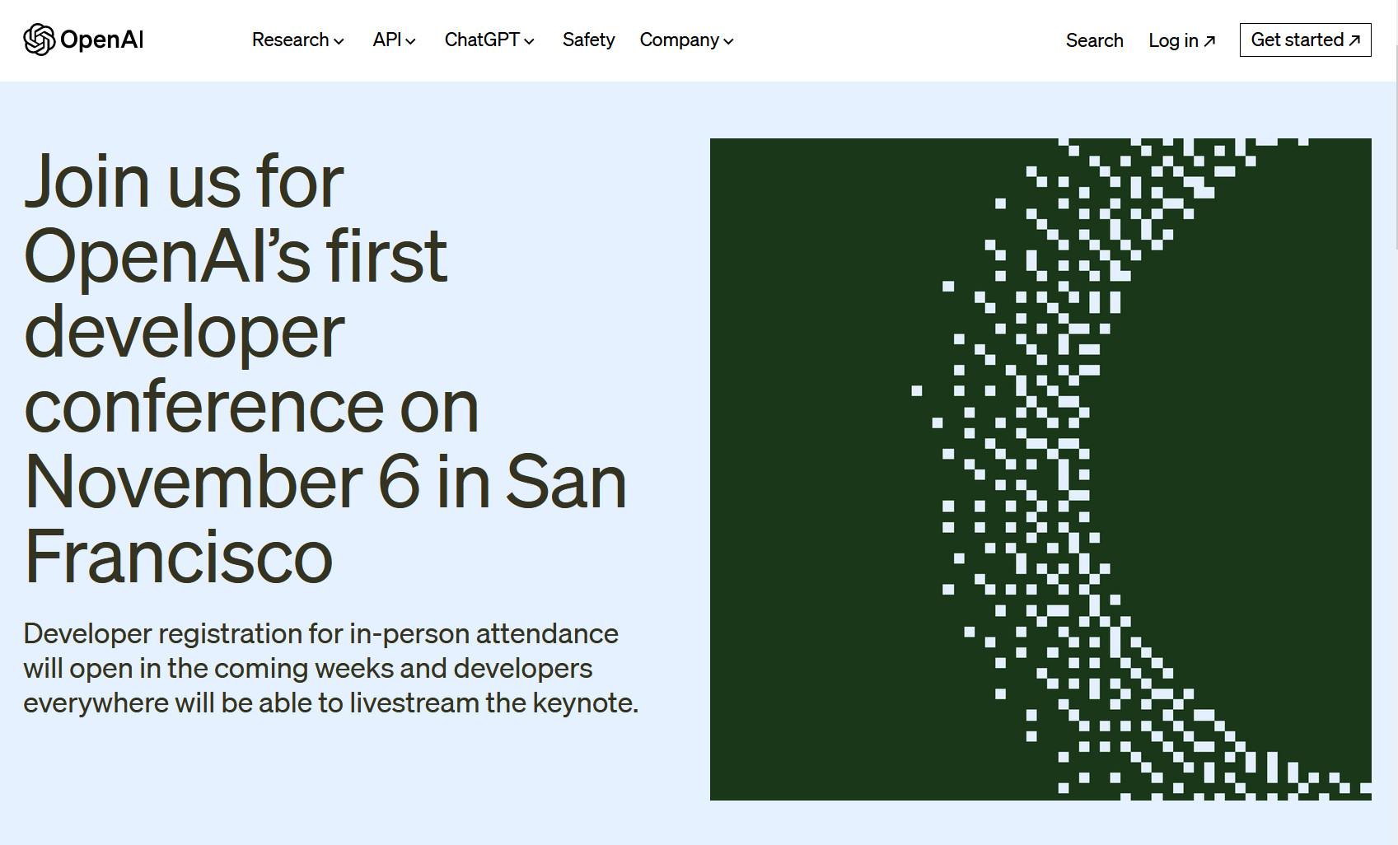Click the Get started button
1398x845 pixels.
(1305, 40)
